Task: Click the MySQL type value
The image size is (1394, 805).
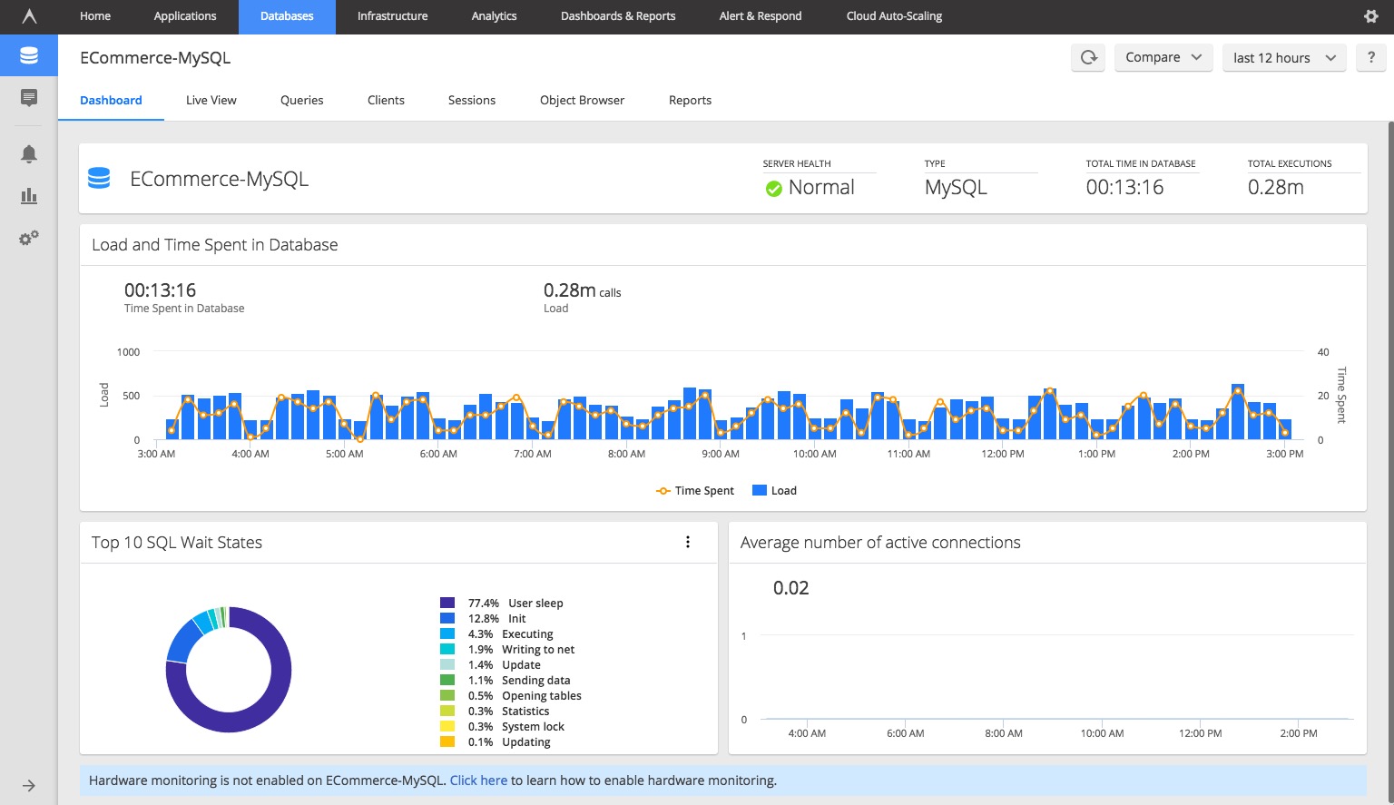Action: [x=956, y=188]
